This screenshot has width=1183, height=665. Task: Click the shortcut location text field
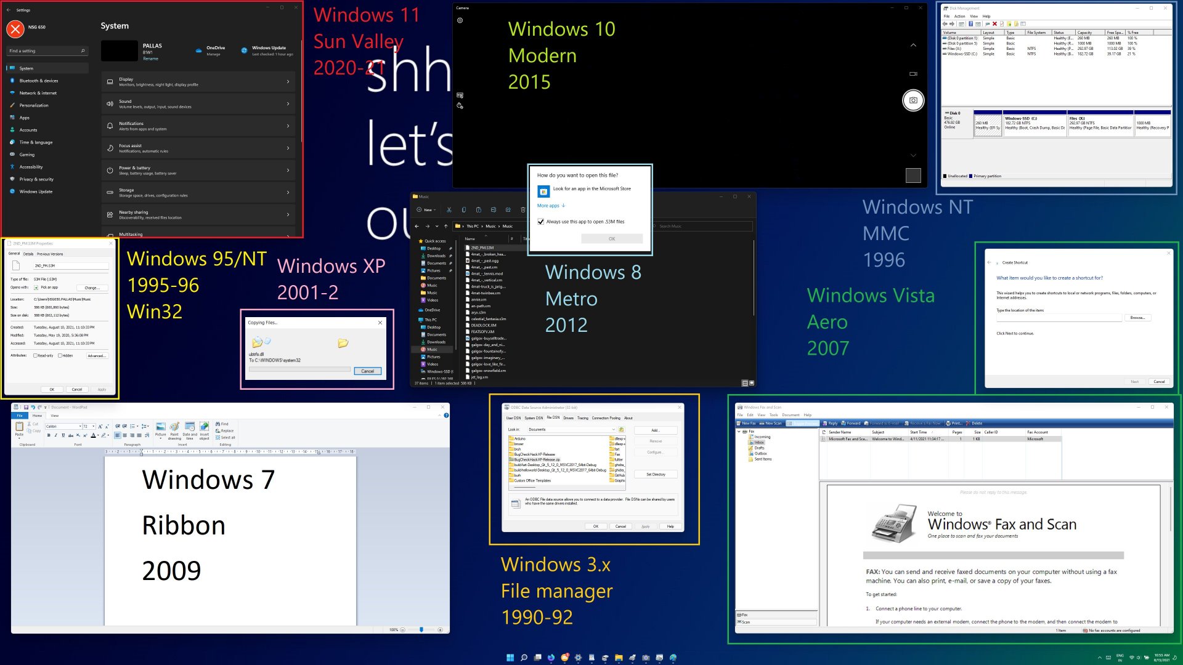(x=1059, y=318)
